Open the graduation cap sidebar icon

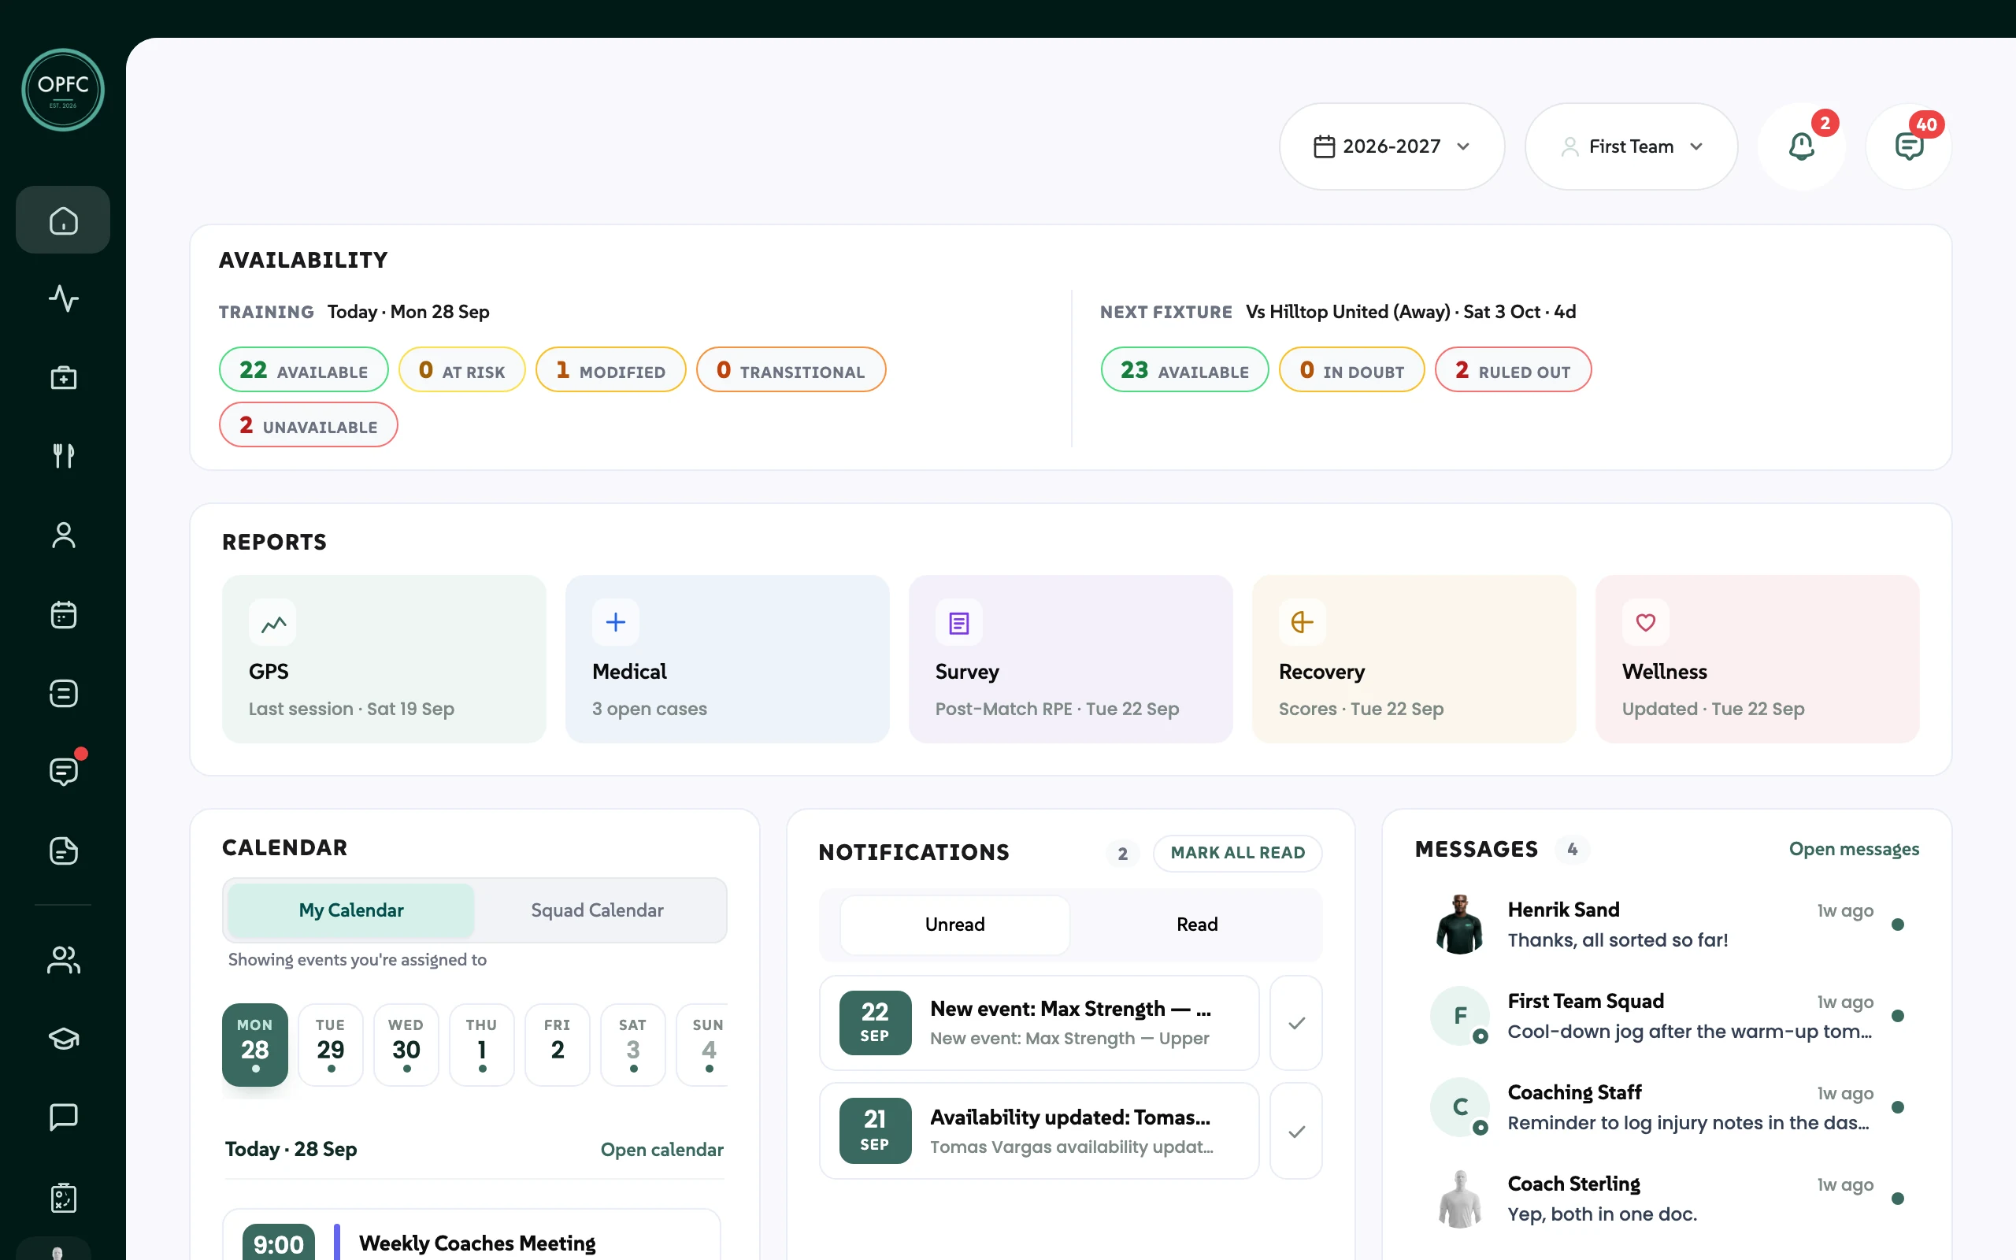[63, 1039]
